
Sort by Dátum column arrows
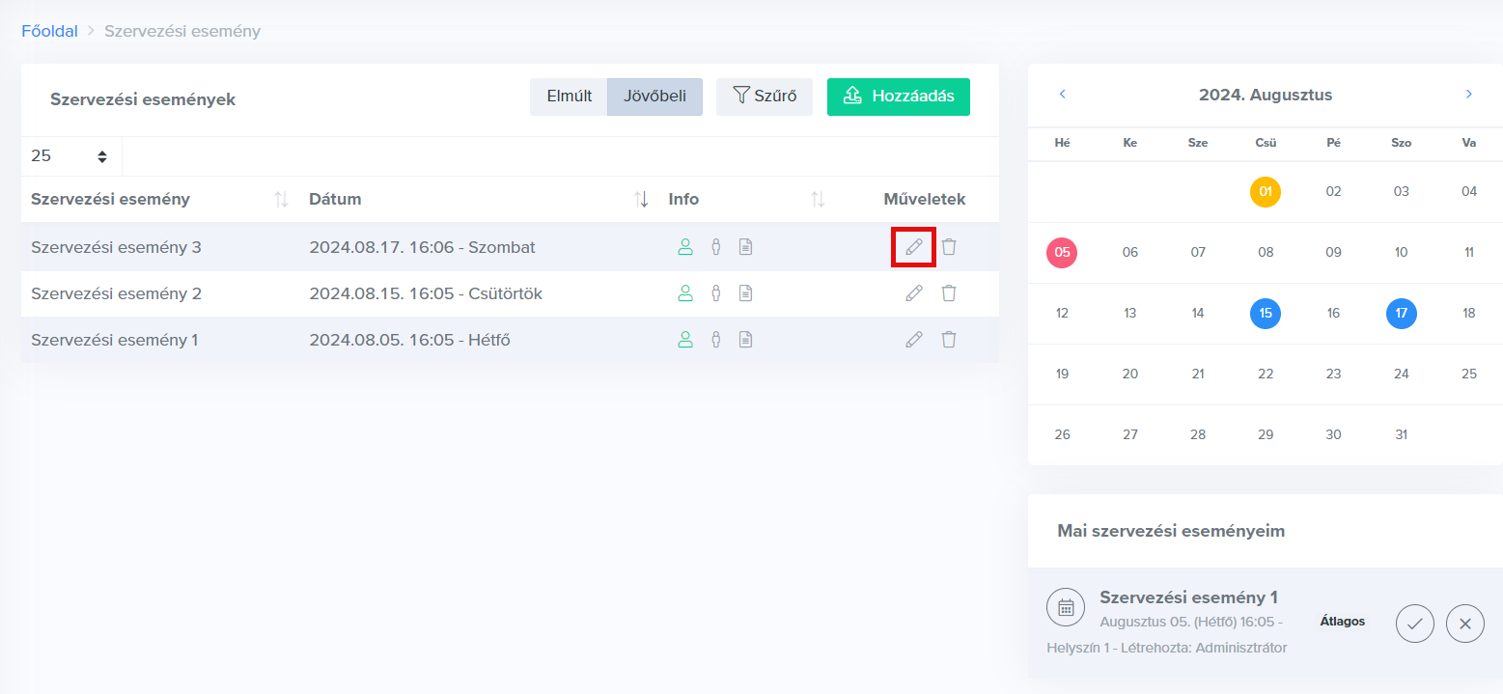tap(641, 200)
